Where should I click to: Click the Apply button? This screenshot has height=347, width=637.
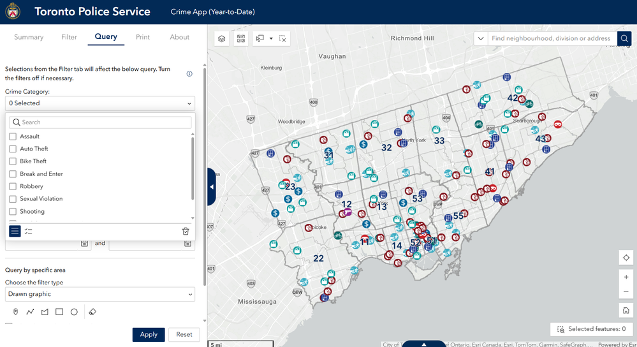149,334
